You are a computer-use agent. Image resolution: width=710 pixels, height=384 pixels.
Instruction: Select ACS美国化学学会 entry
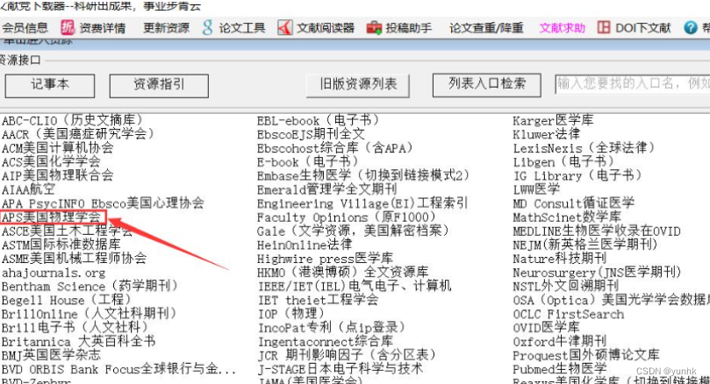(x=51, y=161)
